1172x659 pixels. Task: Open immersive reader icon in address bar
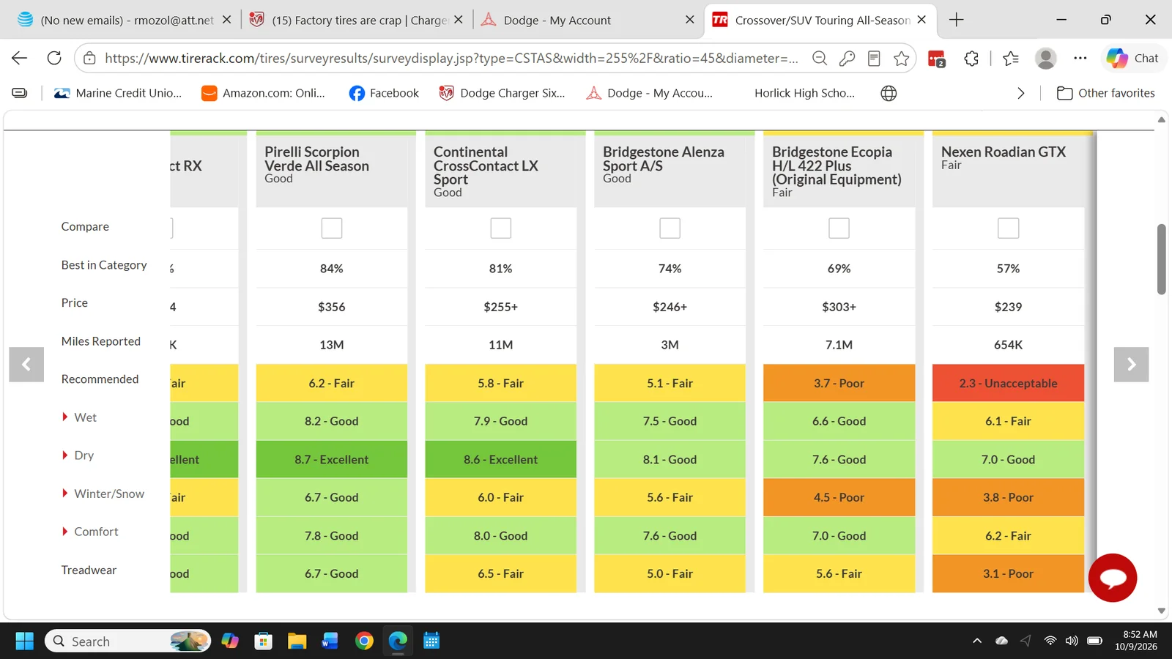pyautogui.click(x=874, y=59)
